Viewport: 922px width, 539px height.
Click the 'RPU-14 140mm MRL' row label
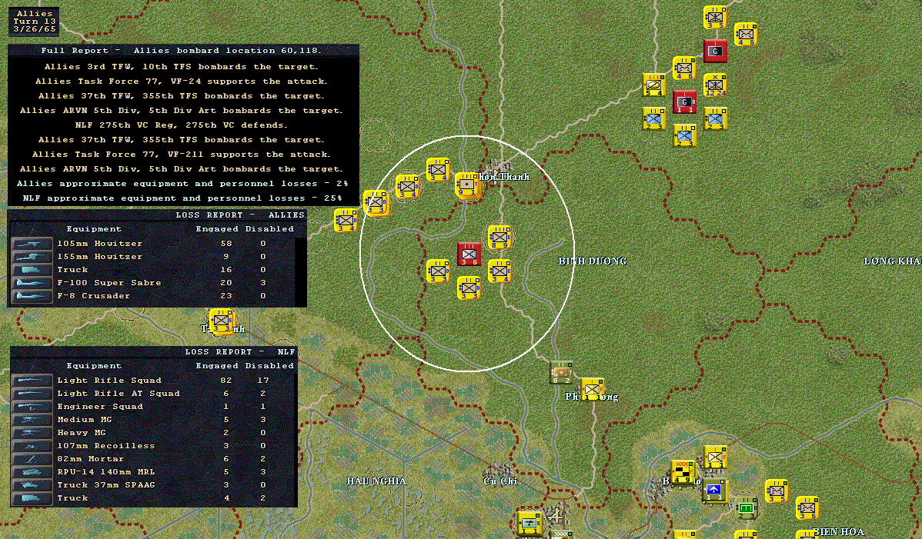pyautogui.click(x=106, y=471)
